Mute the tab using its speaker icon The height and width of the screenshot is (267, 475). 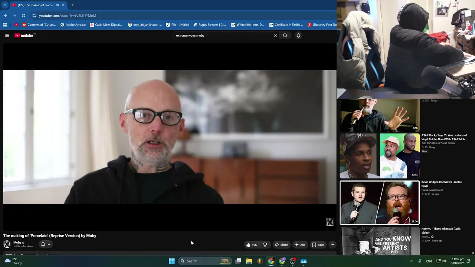(x=58, y=5)
